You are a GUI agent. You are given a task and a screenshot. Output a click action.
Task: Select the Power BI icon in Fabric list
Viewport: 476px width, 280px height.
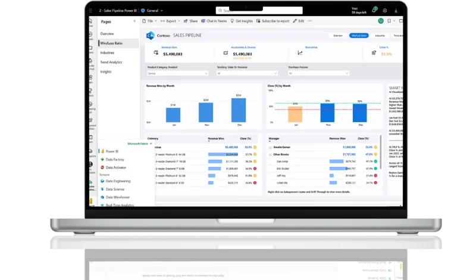102,151
